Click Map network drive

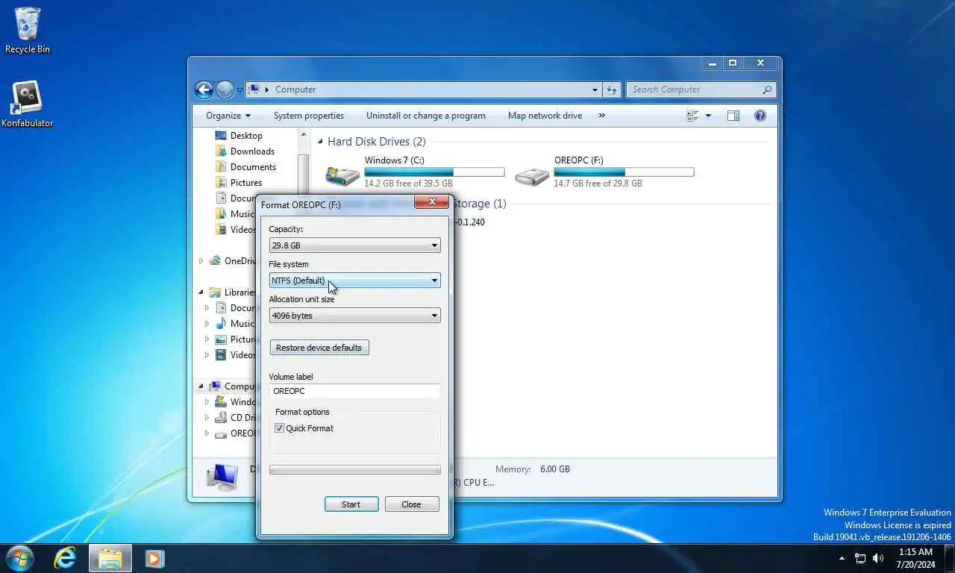(545, 116)
